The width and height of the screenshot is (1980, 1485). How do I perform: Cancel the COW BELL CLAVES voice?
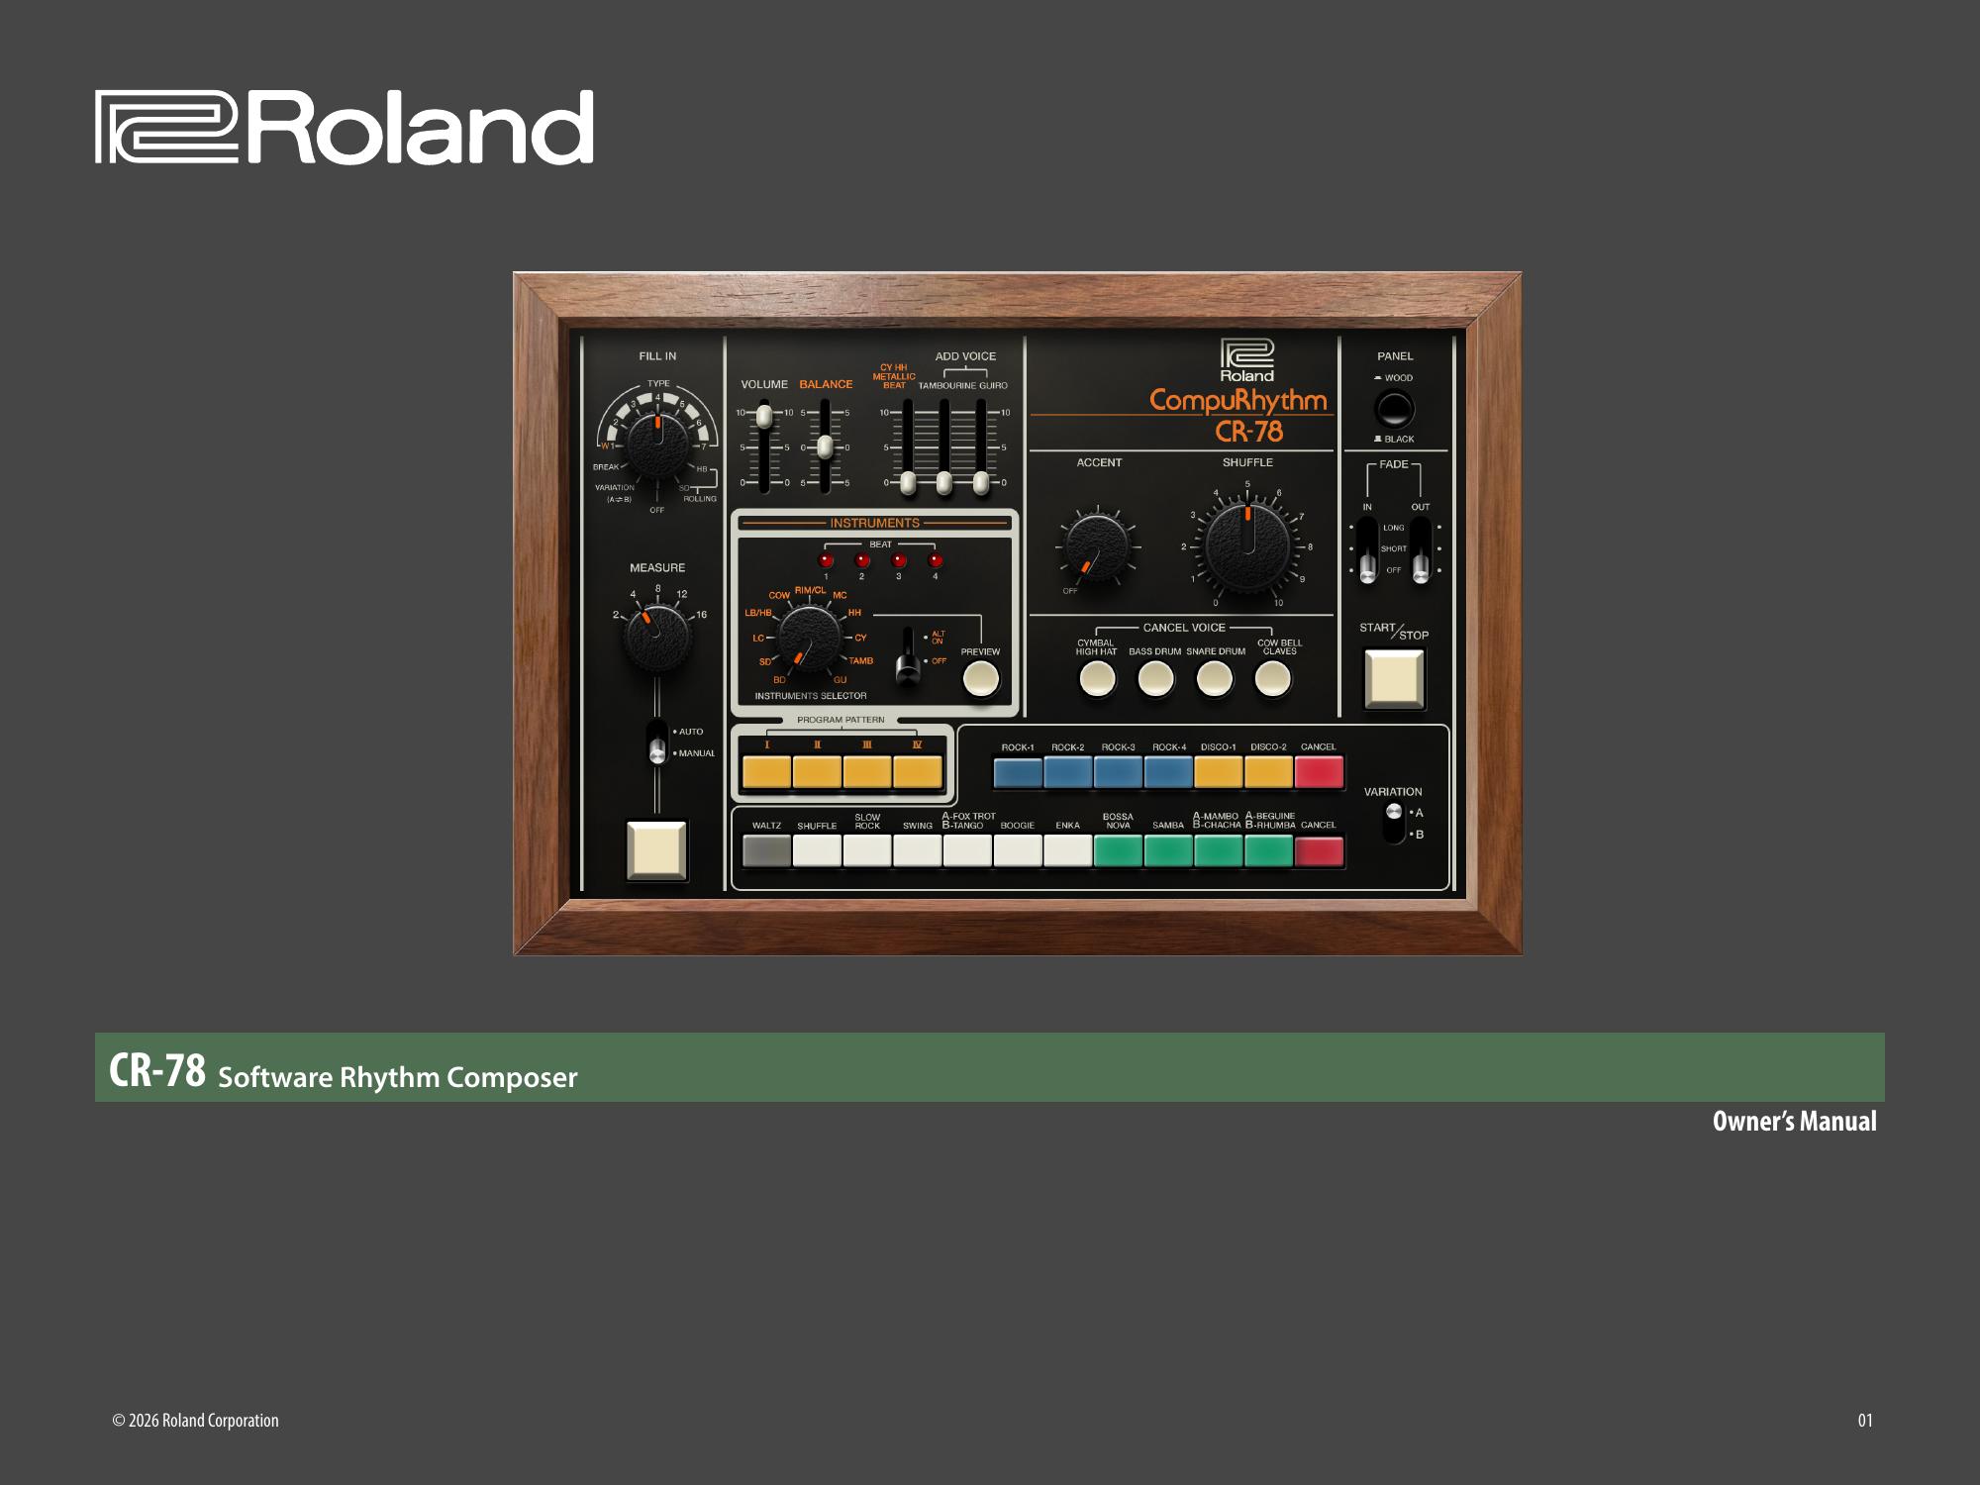1273,679
